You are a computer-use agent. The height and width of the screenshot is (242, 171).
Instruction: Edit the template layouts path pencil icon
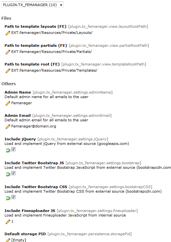[8, 33]
